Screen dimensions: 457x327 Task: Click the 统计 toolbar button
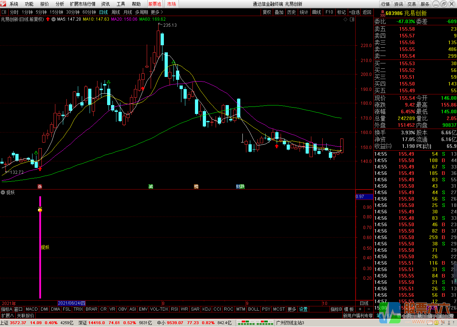[304, 12]
